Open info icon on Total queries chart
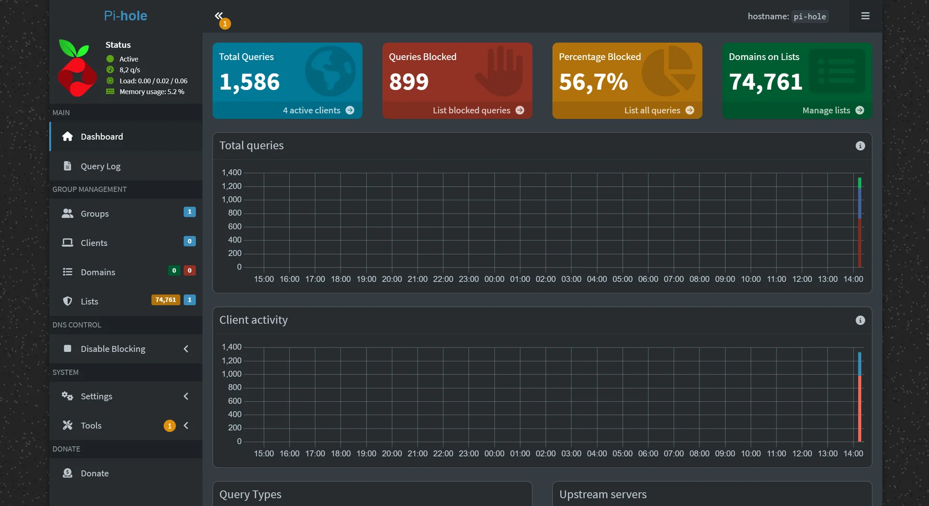 click(x=860, y=146)
